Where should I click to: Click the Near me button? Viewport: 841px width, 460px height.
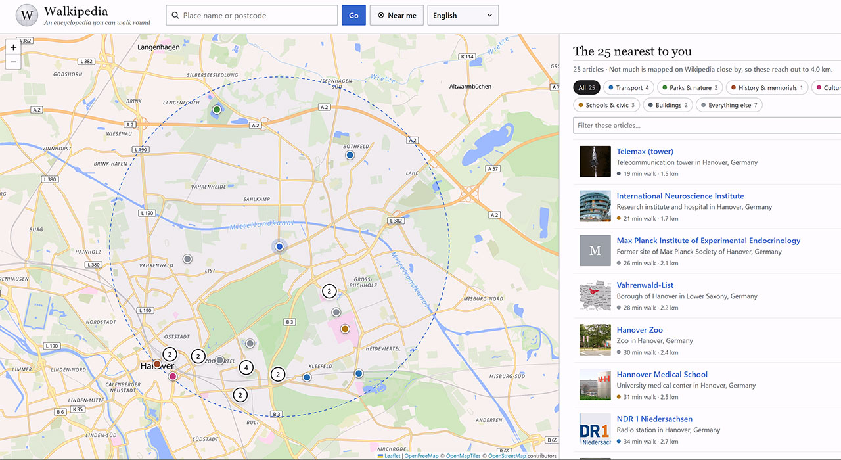[396, 15]
